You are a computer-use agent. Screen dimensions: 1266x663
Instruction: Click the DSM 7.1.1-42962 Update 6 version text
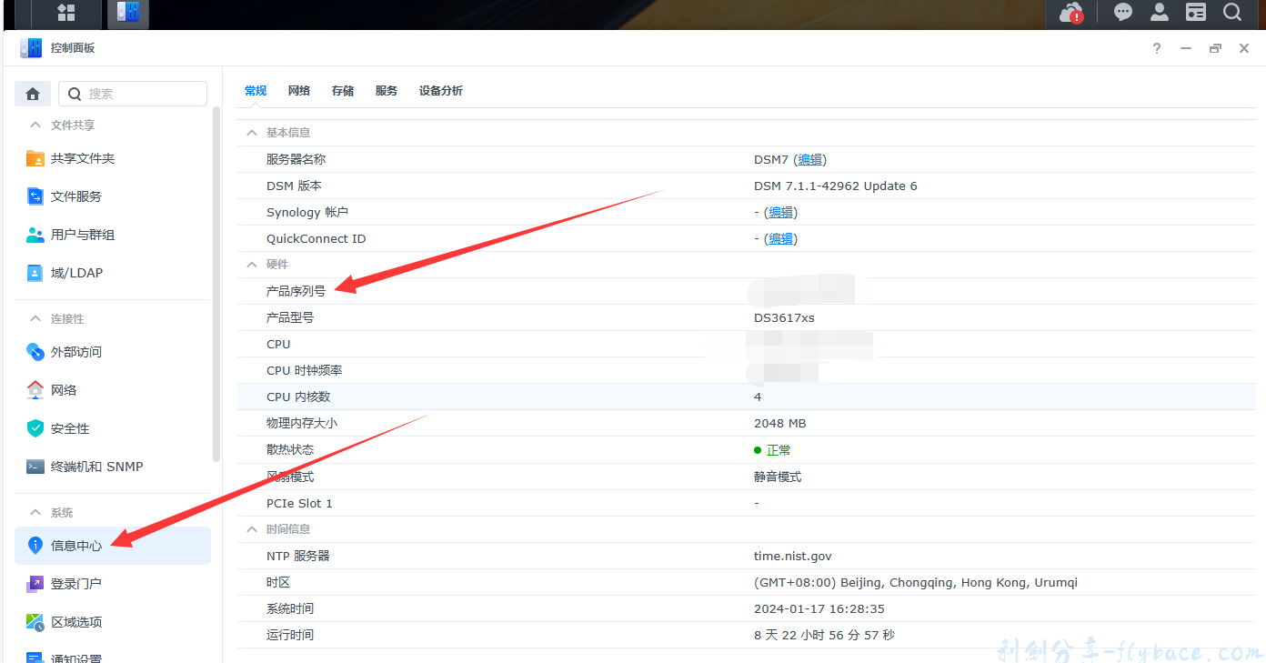(x=836, y=186)
